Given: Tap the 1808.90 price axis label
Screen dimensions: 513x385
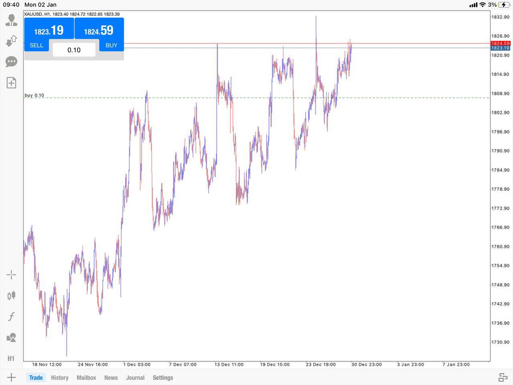Looking at the screenshot, I should pyautogui.click(x=500, y=94).
